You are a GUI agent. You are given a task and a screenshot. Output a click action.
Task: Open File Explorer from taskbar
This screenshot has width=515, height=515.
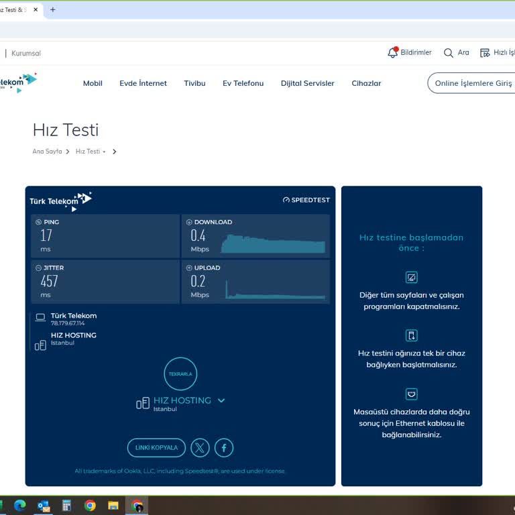click(x=113, y=506)
